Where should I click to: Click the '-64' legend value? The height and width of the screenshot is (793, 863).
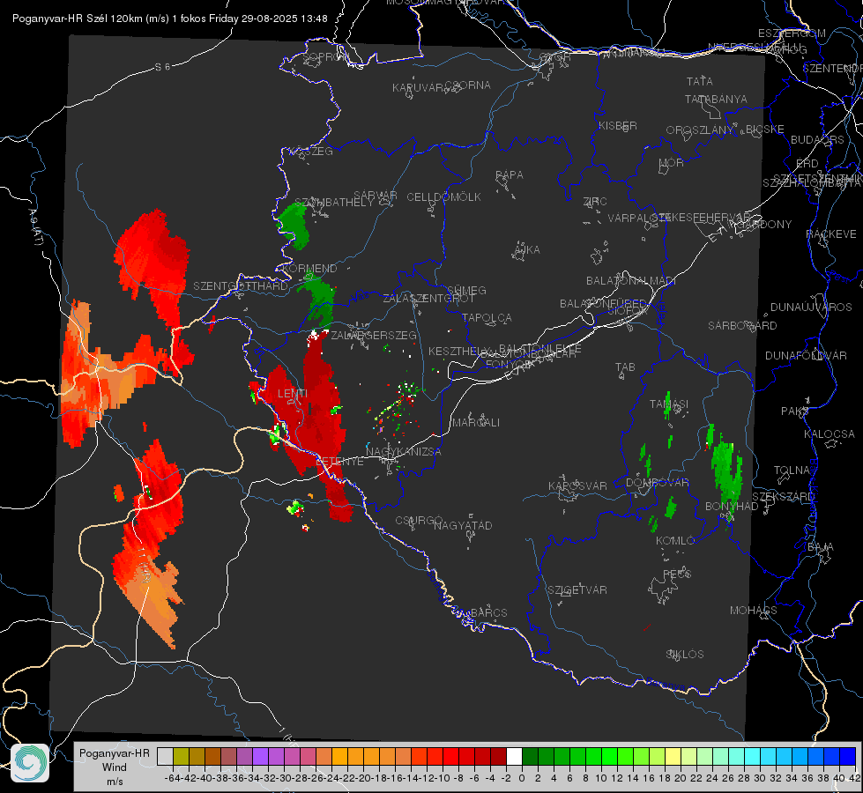pos(172,778)
